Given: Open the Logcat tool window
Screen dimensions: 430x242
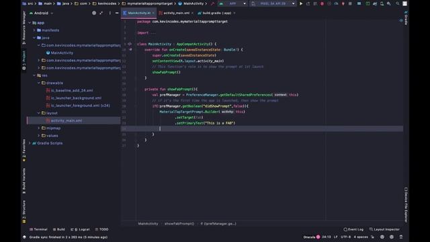Looking at the screenshot, I should 80,229.
